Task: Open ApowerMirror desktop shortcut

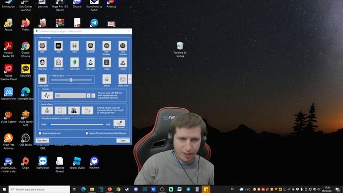Action: point(9,94)
